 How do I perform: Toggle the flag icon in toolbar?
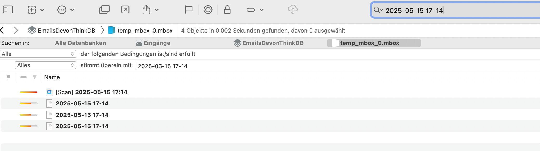pos(189,10)
